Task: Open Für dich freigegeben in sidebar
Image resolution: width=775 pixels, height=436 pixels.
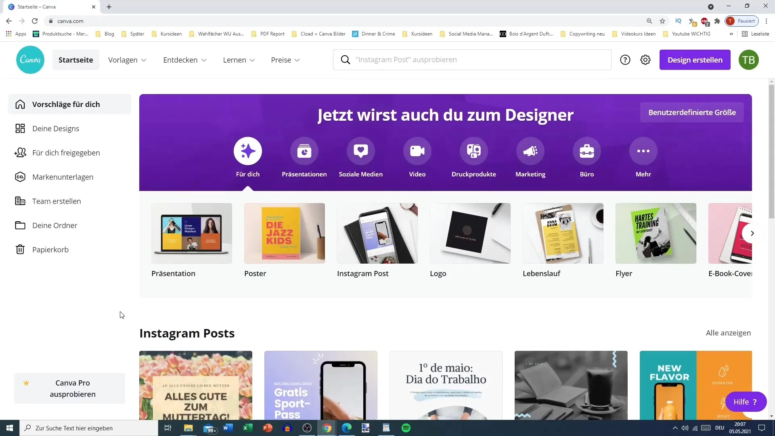Action: coord(69,153)
